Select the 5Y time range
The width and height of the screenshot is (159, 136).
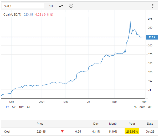pos(14,107)
